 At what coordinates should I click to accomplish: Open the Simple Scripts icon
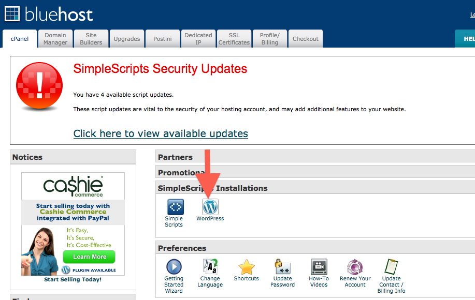click(175, 207)
